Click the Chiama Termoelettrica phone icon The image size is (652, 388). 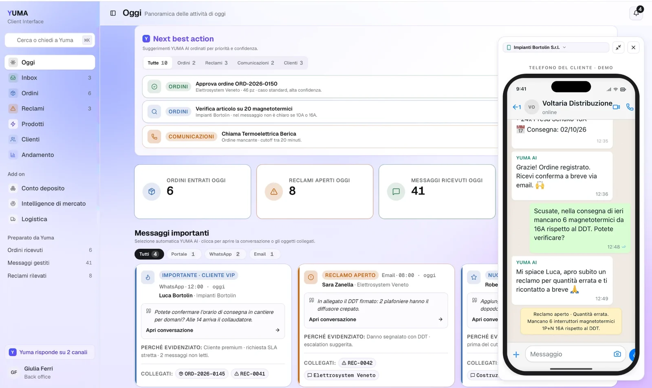tap(154, 137)
